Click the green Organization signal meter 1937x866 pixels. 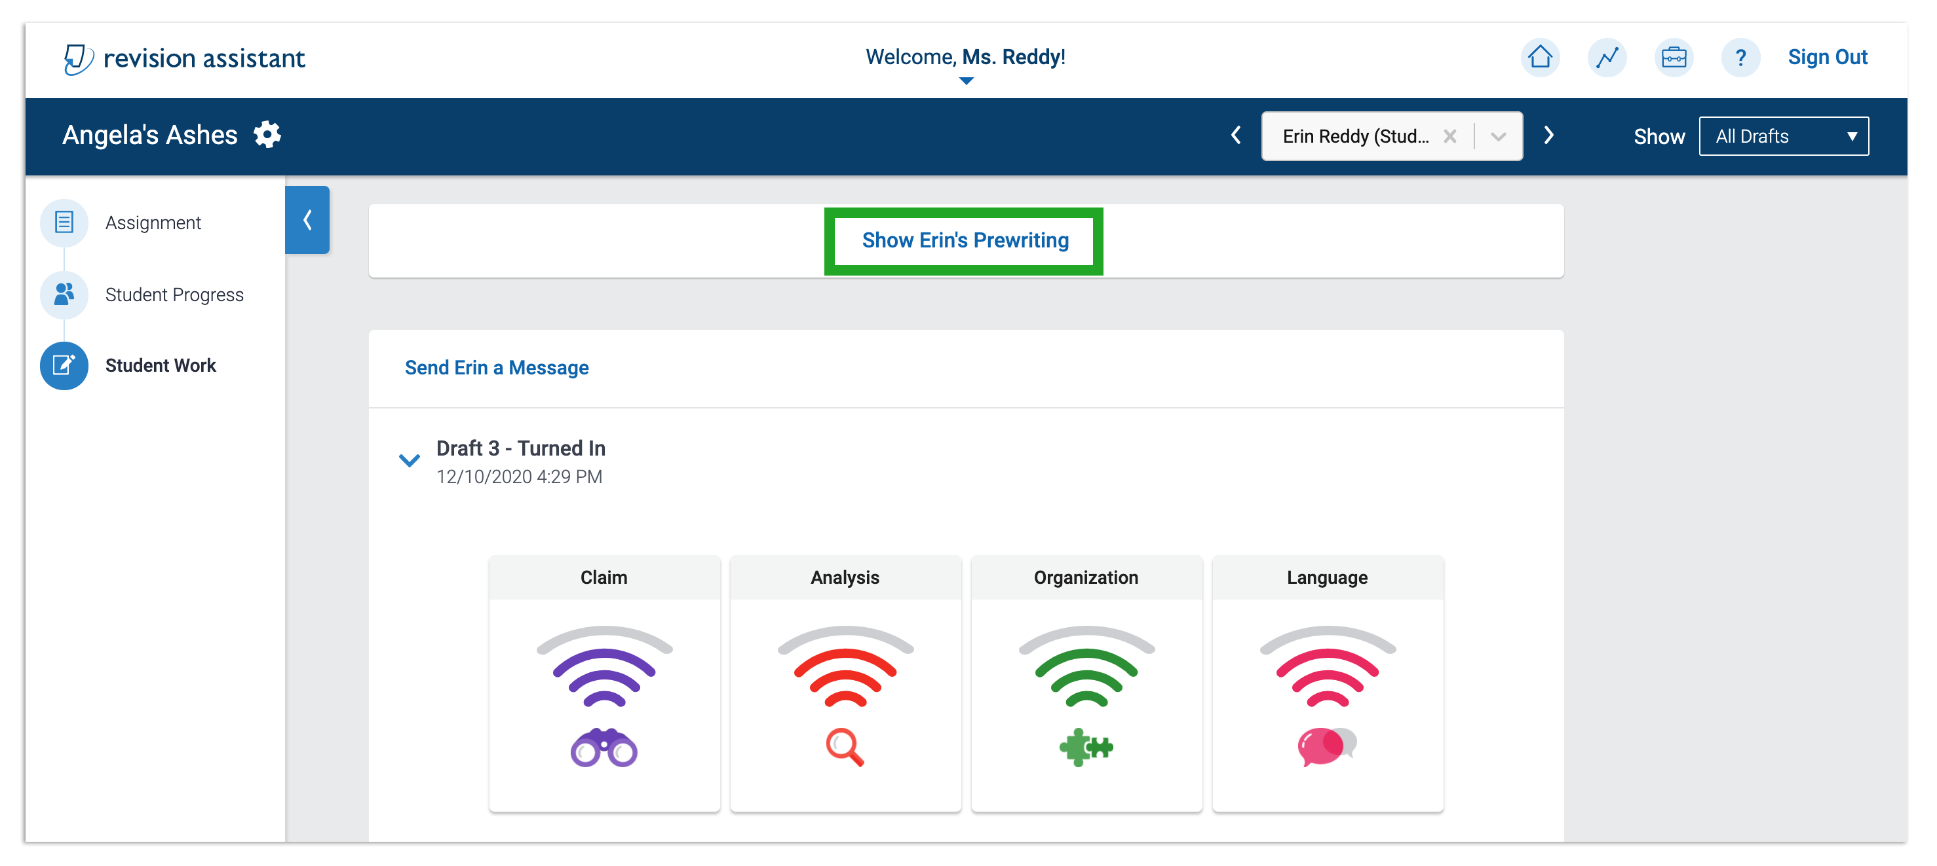point(1086,666)
